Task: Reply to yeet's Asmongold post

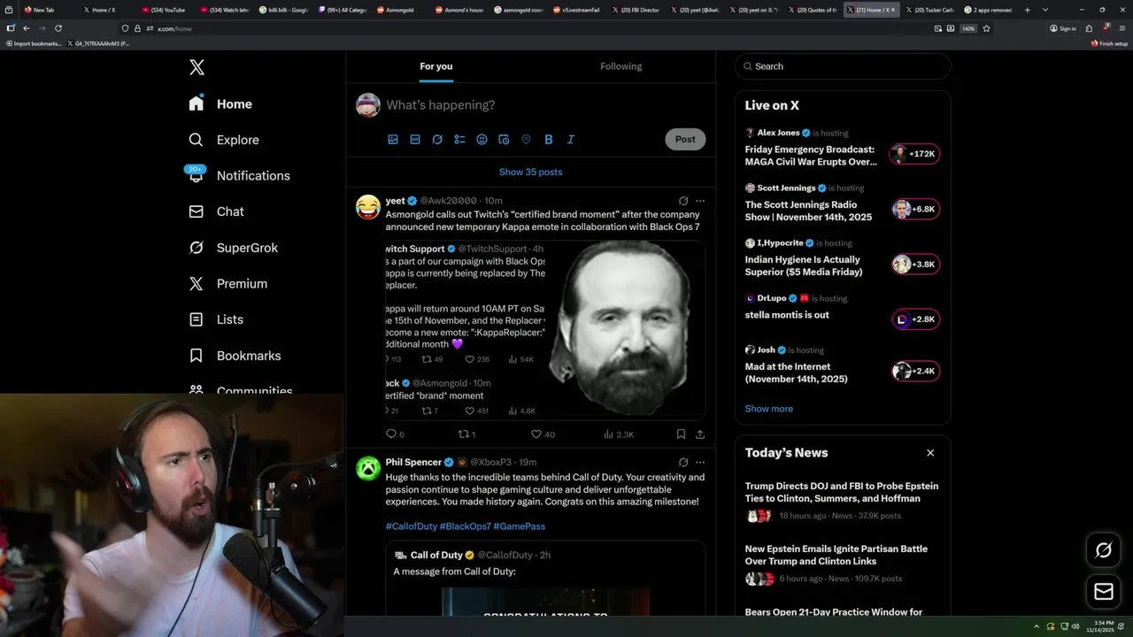Action: (x=395, y=434)
